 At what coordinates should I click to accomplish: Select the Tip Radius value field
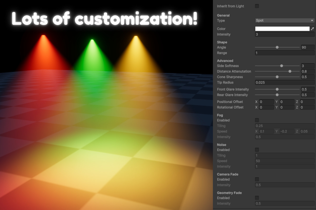pyautogui.click(x=284, y=82)
